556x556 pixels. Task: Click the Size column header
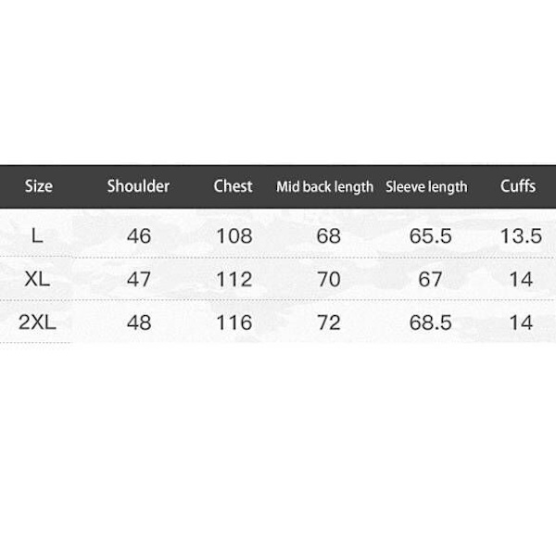click(39, 186)
